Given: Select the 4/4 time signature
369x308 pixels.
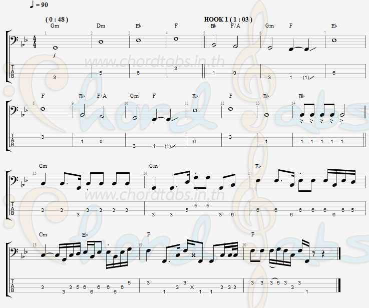Looking at the screenshot, I should point(35,42).
